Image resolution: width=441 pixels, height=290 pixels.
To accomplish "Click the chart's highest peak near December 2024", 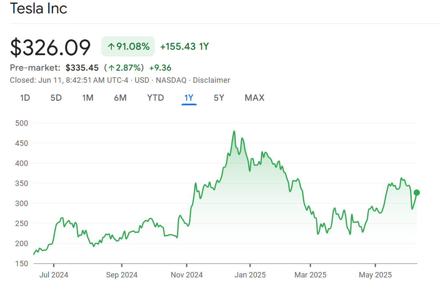I will [x=234, y=131].
